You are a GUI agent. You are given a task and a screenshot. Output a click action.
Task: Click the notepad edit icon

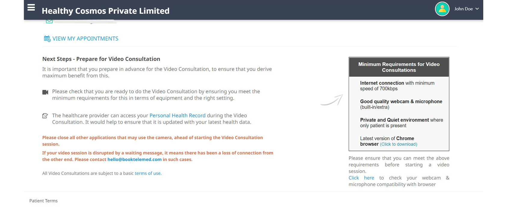[x=45, y=116]
